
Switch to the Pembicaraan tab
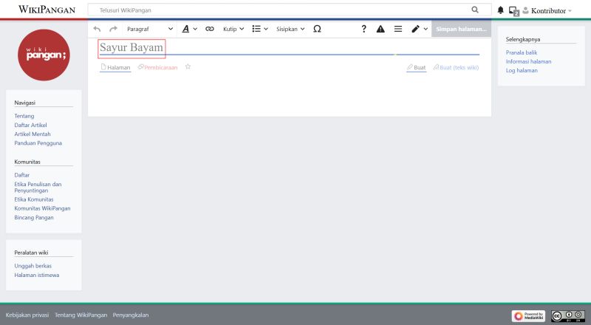pos(157,67)
